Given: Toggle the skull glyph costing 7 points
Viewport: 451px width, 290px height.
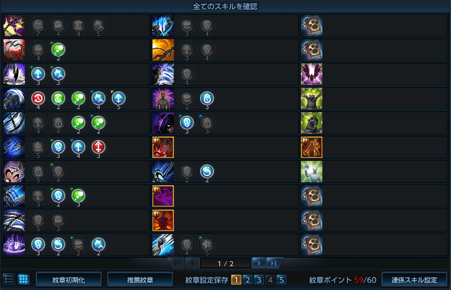Looking at the screenshot, I should tap(39, 25).
